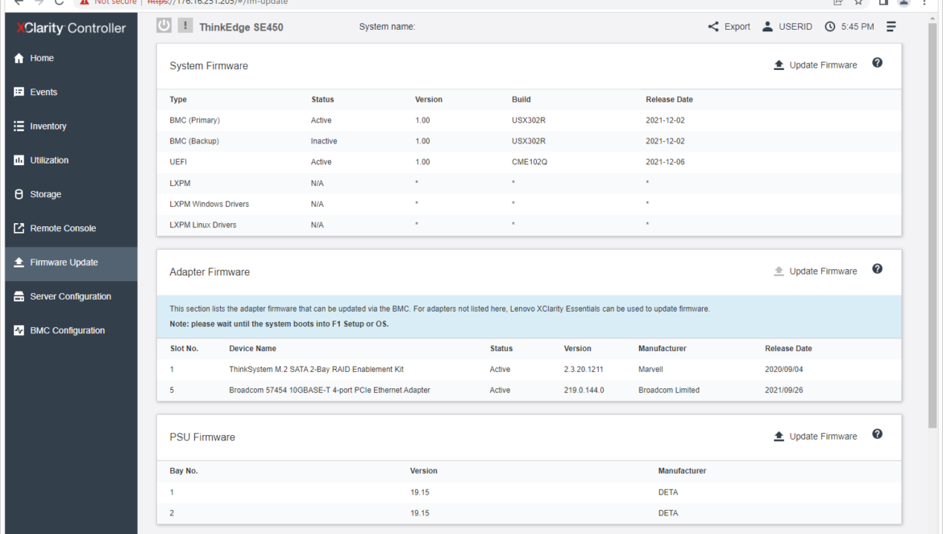The width and height of the screenshot is (943, 534).
Task: Click the BMC Configuration icon in sidebar
Action: point(19,330)
